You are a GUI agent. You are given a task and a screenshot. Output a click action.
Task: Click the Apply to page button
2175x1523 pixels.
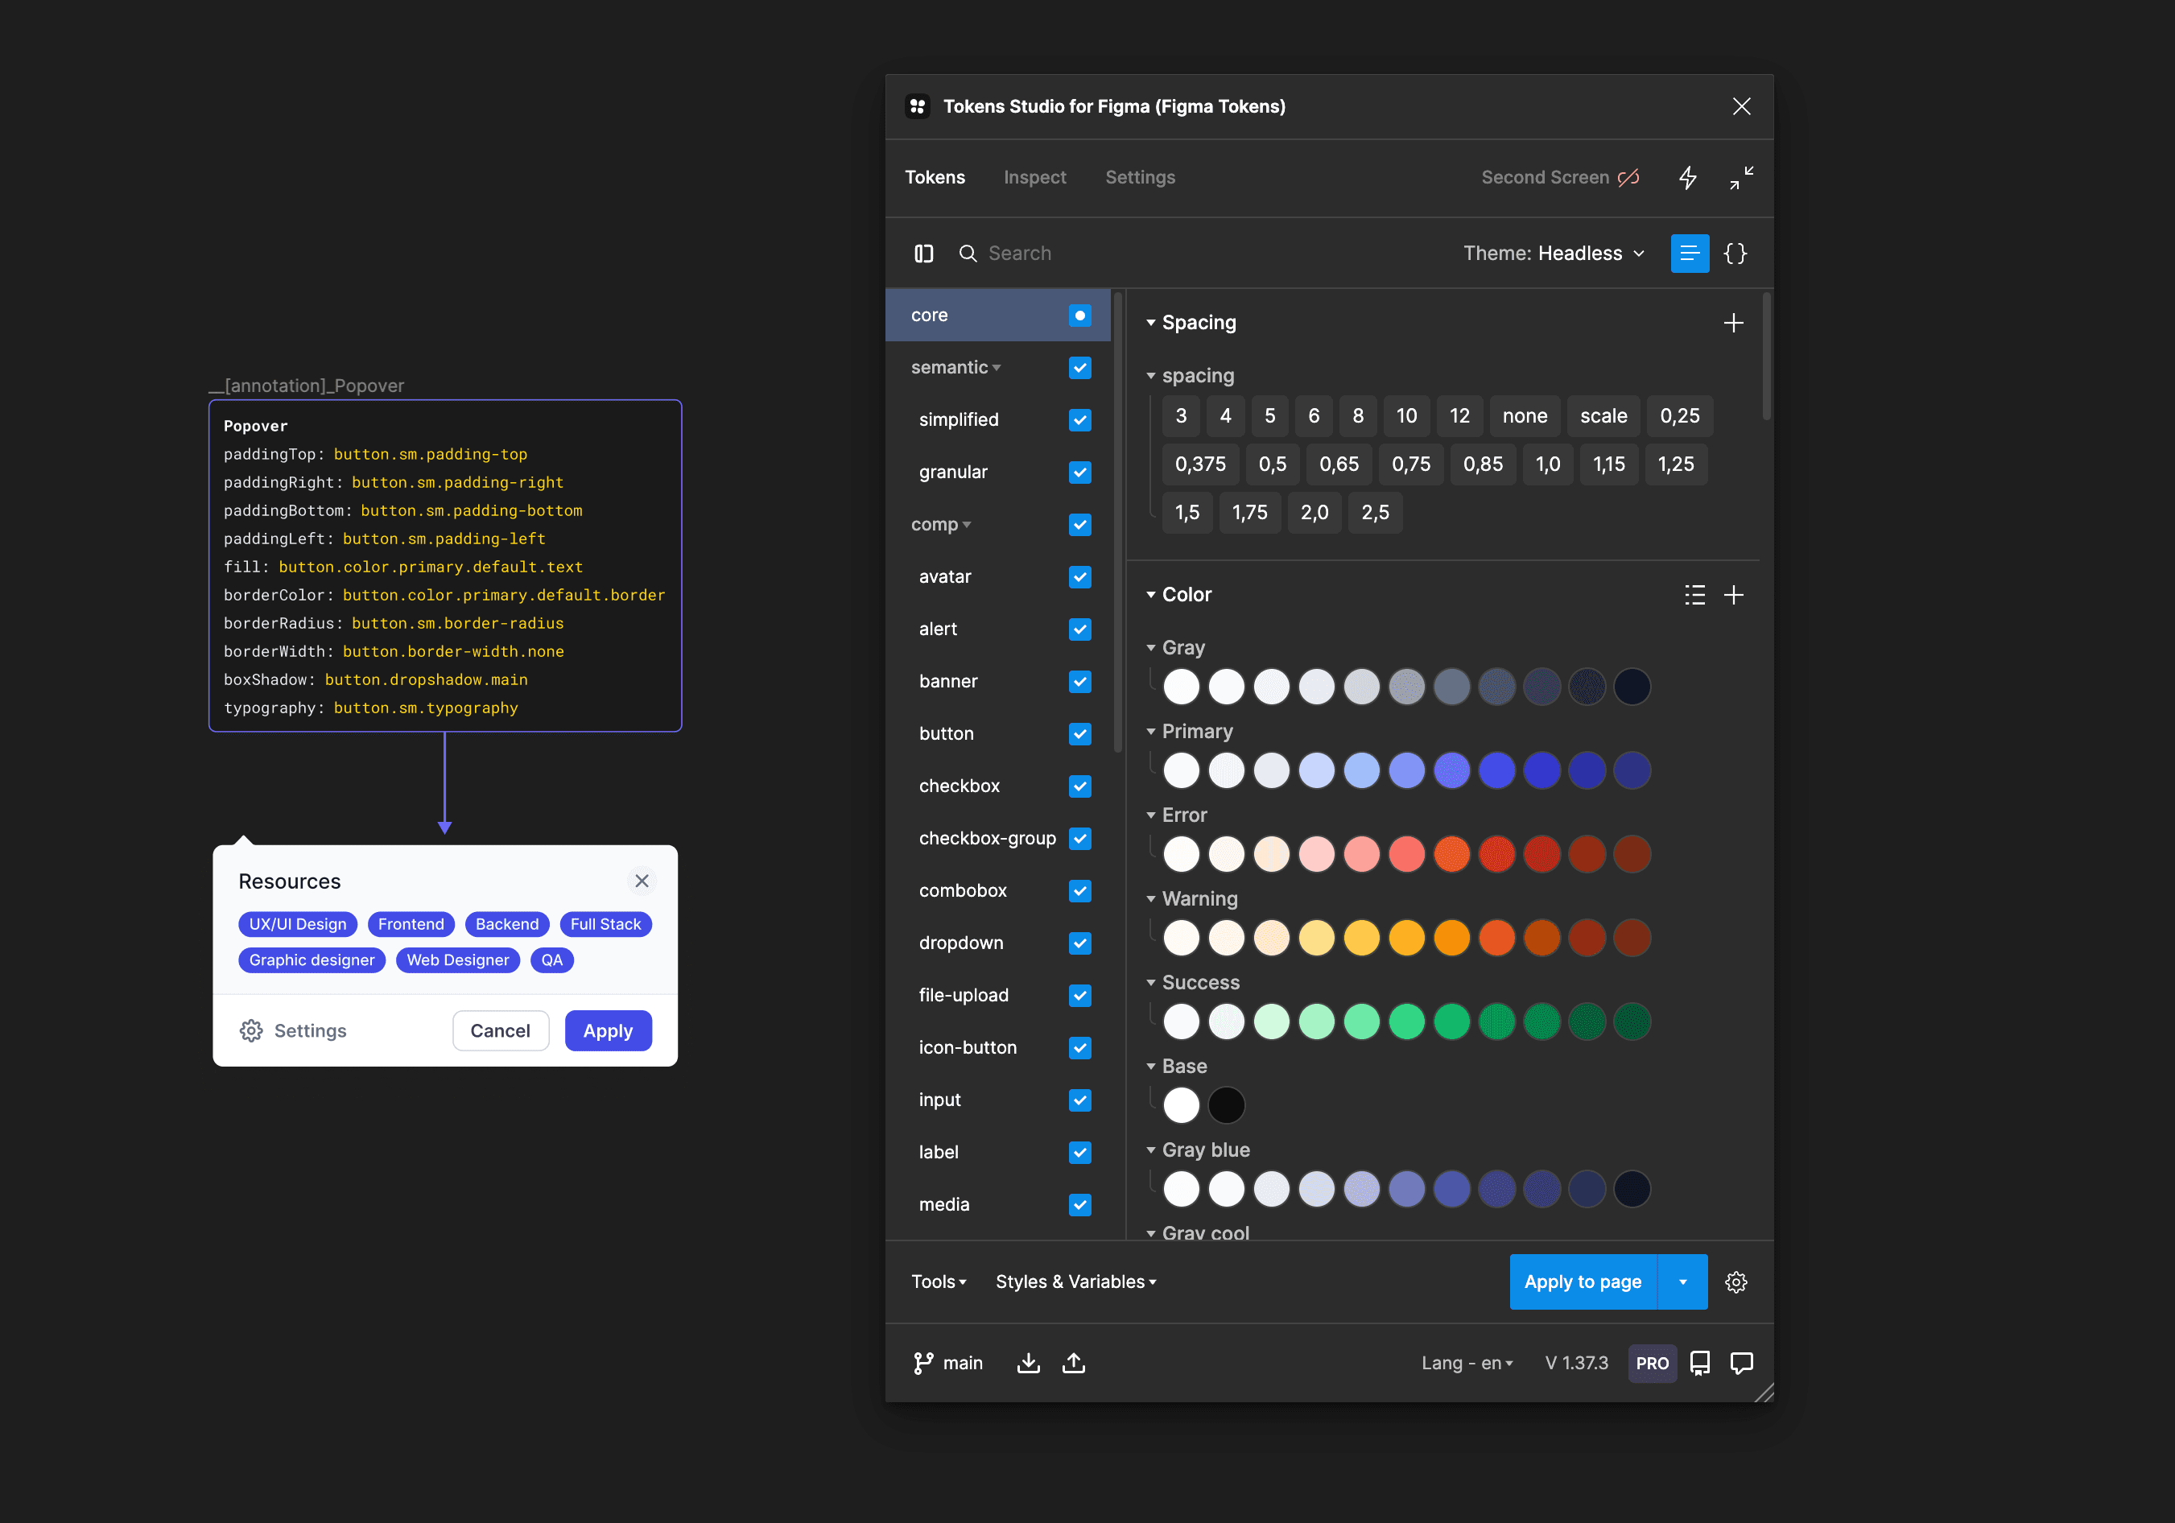(x=1582, y=1282)
